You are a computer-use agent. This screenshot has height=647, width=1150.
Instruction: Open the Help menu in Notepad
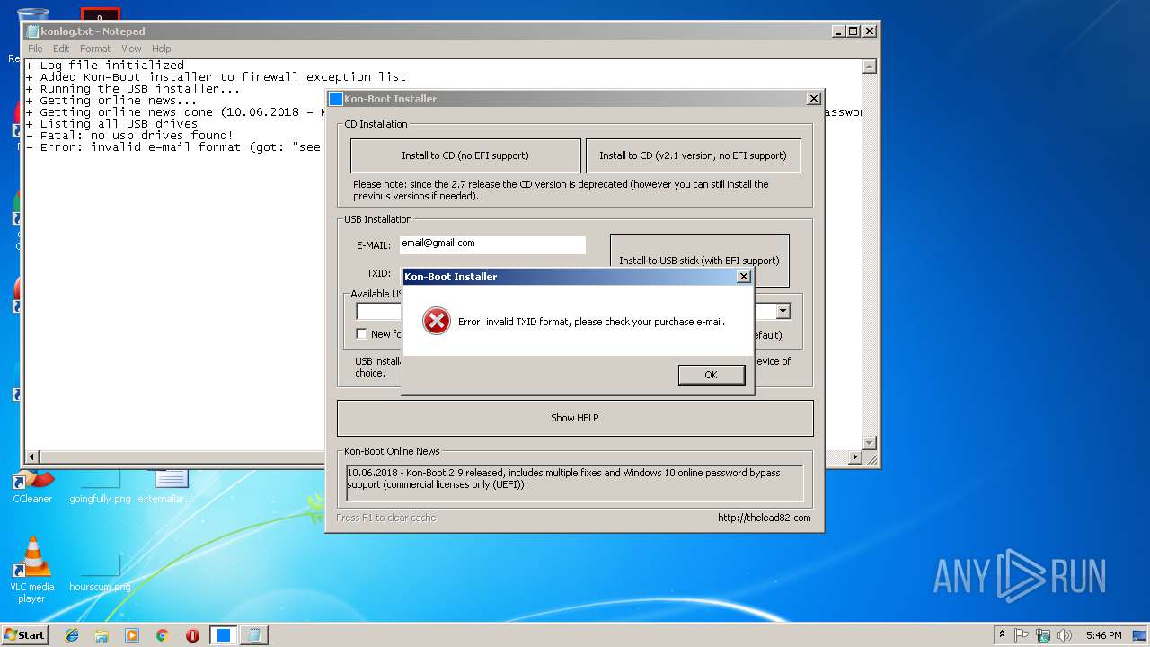pyautogui.click(x=162, y=49)
